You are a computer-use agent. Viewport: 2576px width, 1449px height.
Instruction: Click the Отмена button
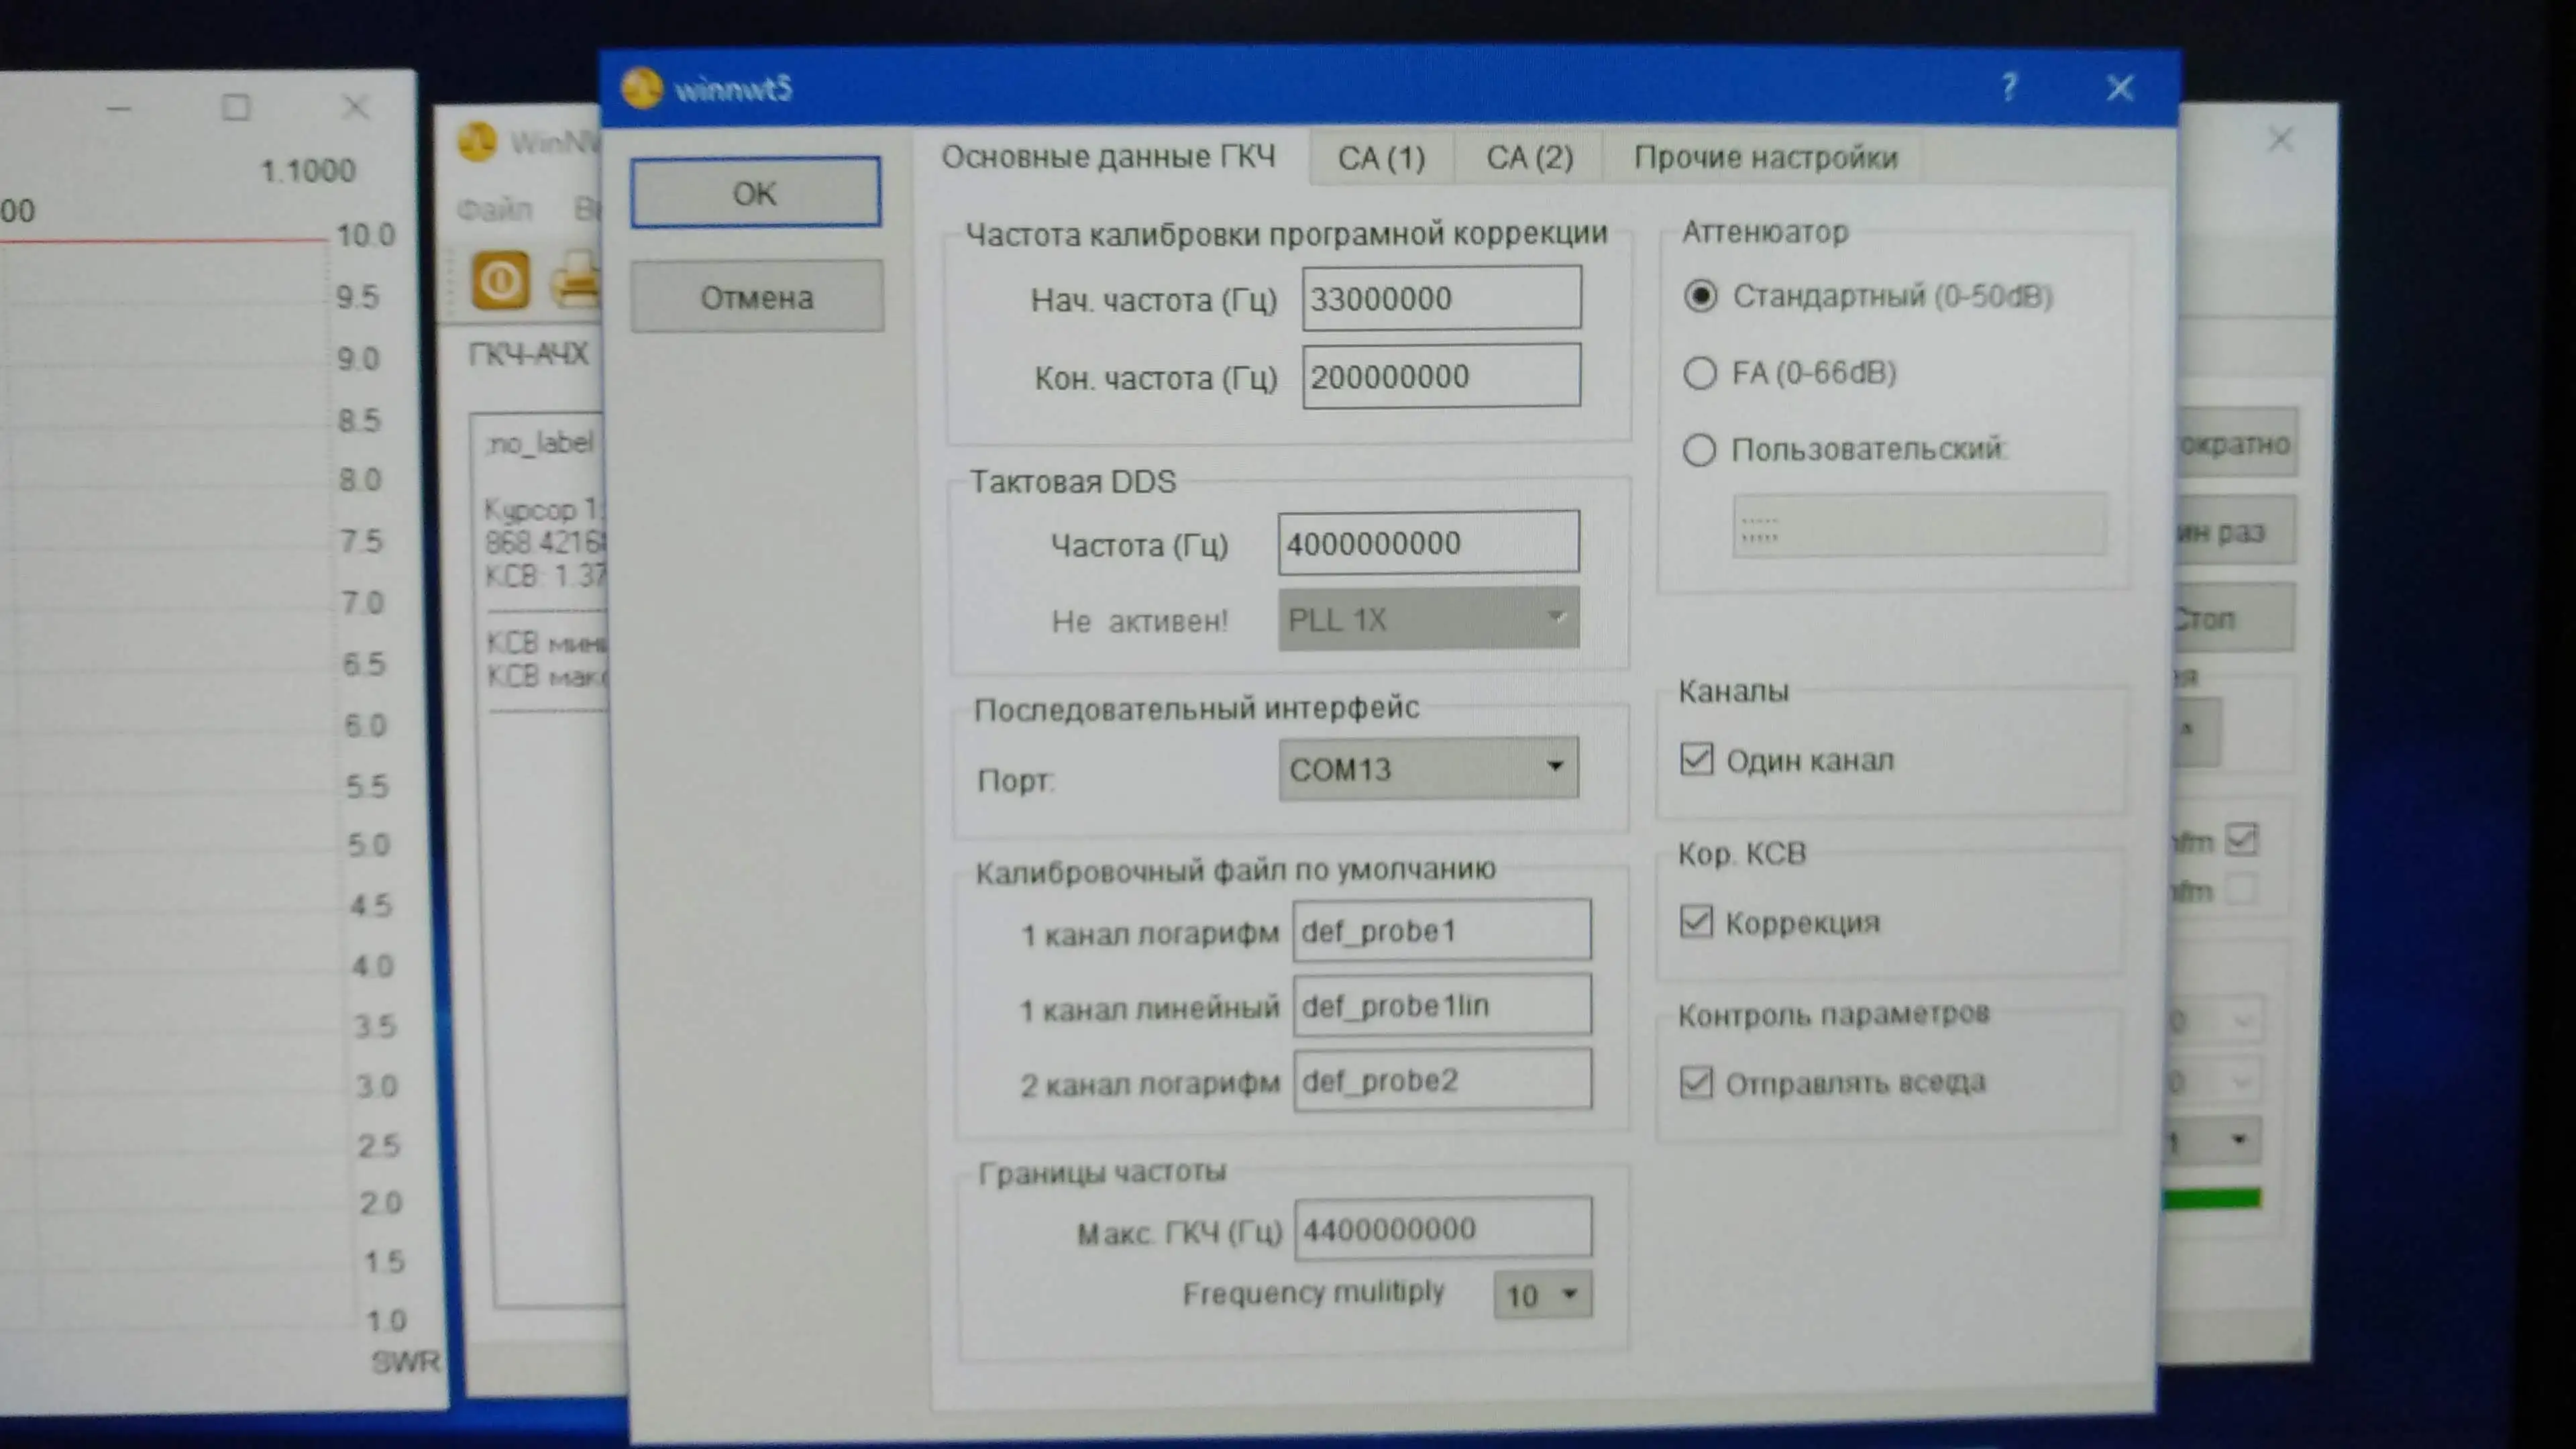[x=757, y=297]
